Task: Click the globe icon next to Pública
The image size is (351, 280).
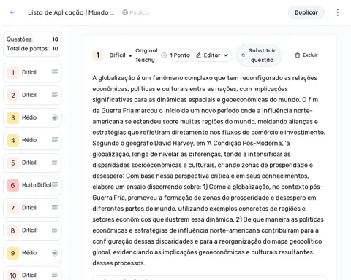Action: (125, 12)
